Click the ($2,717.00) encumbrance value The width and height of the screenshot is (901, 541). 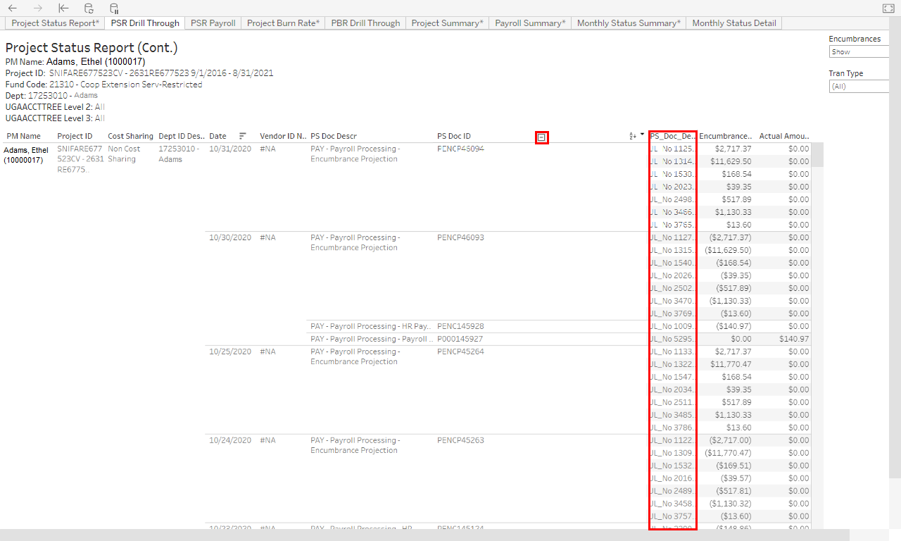(730, 440)
